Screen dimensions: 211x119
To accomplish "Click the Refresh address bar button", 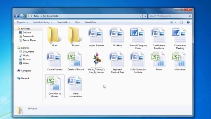I will click(145, 16).
